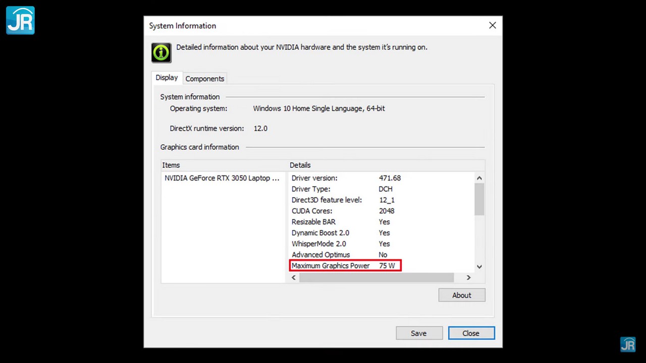
Task: Click the vertical scrollbar up arrow
Action: point(479,178)
